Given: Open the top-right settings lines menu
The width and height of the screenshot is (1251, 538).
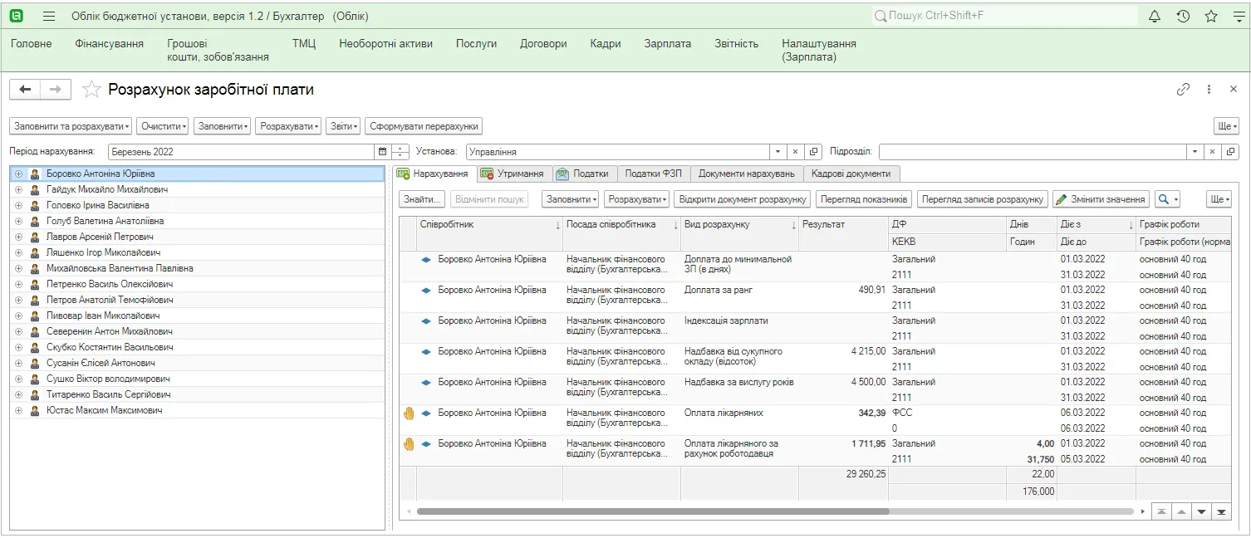Looking at the screenshot, I should point(1238,16).
